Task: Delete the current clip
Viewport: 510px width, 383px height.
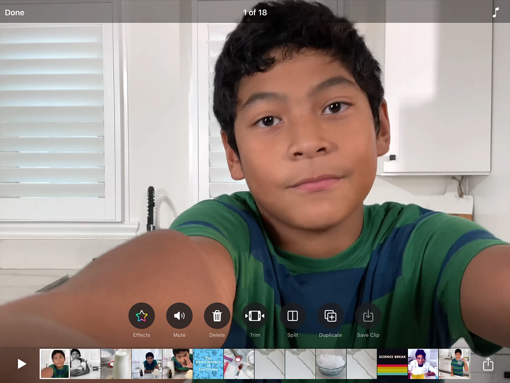Action: 217,316
